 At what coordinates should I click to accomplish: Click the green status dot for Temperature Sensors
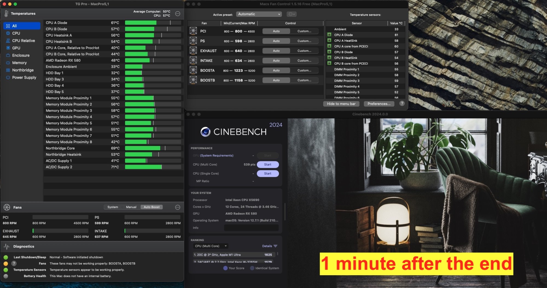coord(6,270)
